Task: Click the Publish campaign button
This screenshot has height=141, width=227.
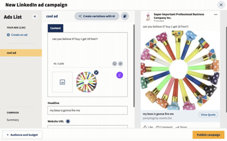Action: (208, 135)
